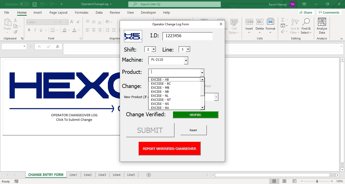Open the Machine combo box dropdown
The width and height of the screenshot is (345, 184).
[186, 61]
